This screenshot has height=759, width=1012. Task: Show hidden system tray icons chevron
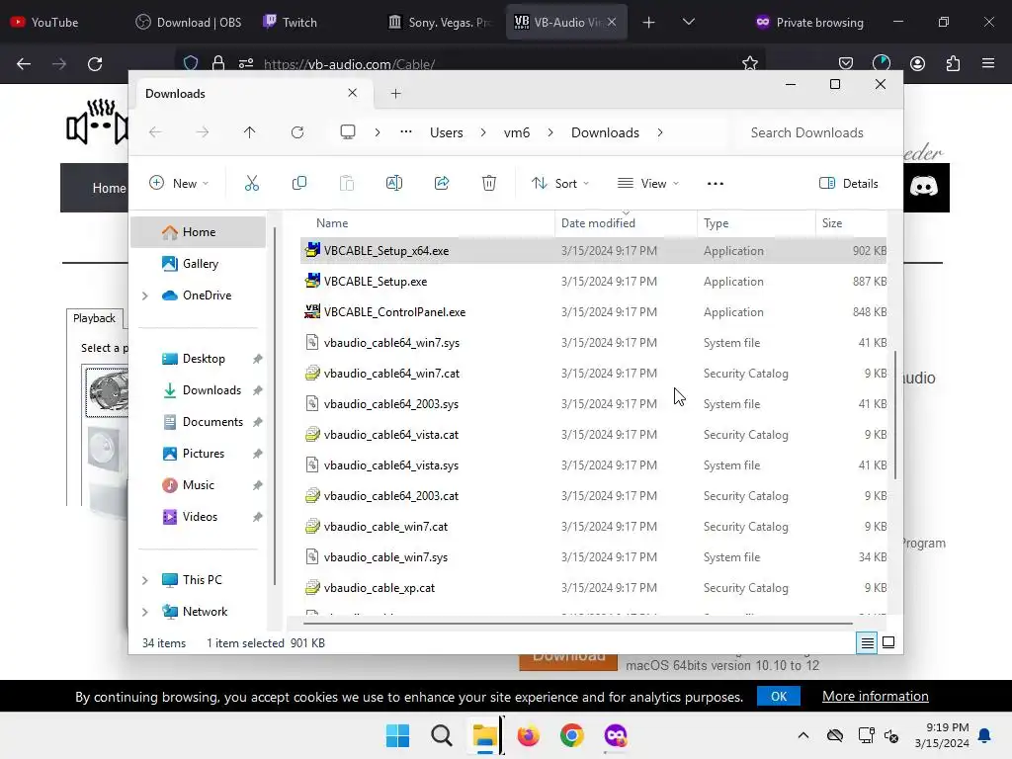pos(802,735)
